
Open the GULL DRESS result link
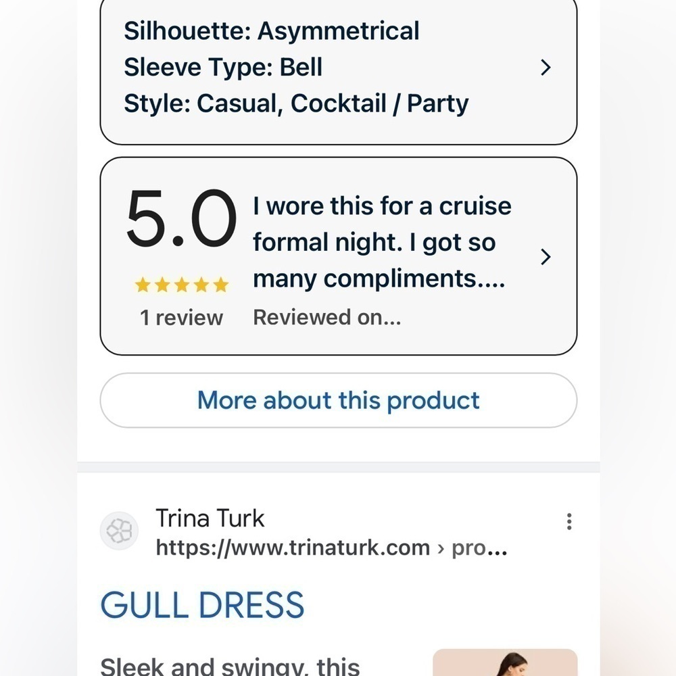click(x=202, y=604)
